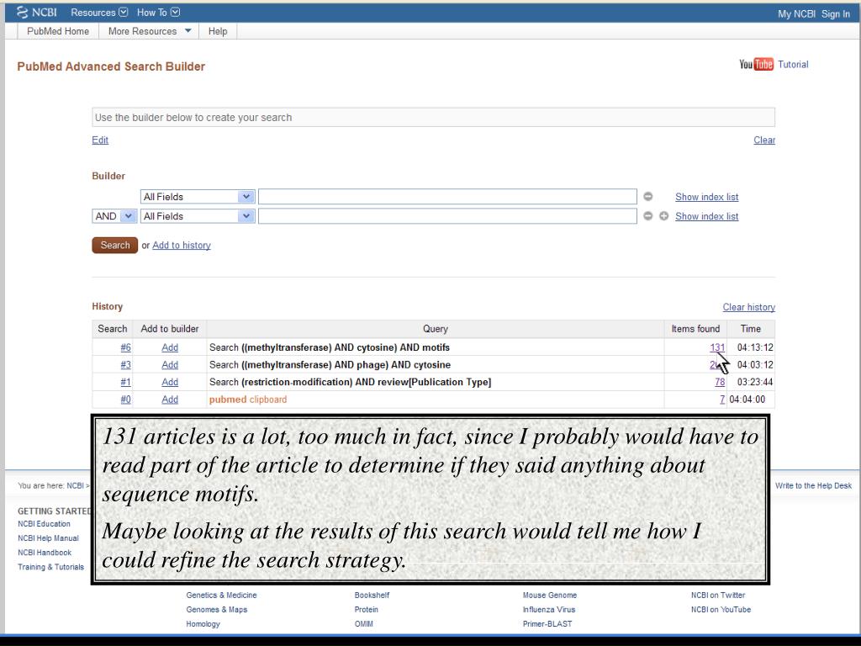Open the NCBI on Twitter link
861x646 pixels.
pos(718,595)
